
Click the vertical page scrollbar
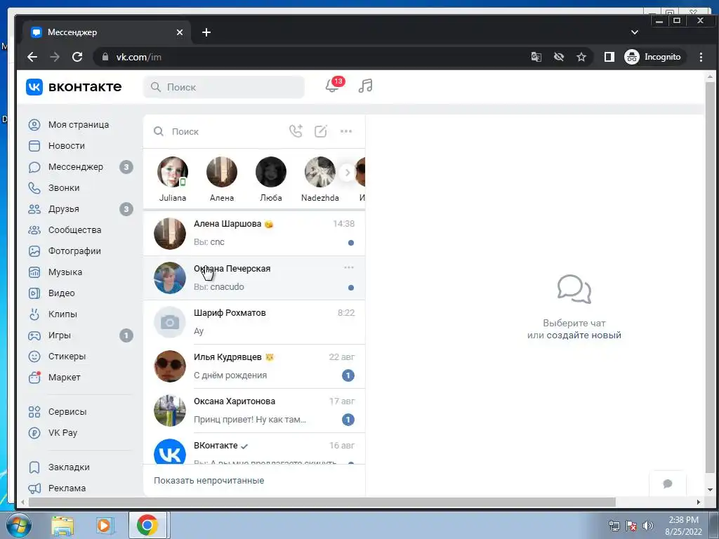(x=711, y=278)
